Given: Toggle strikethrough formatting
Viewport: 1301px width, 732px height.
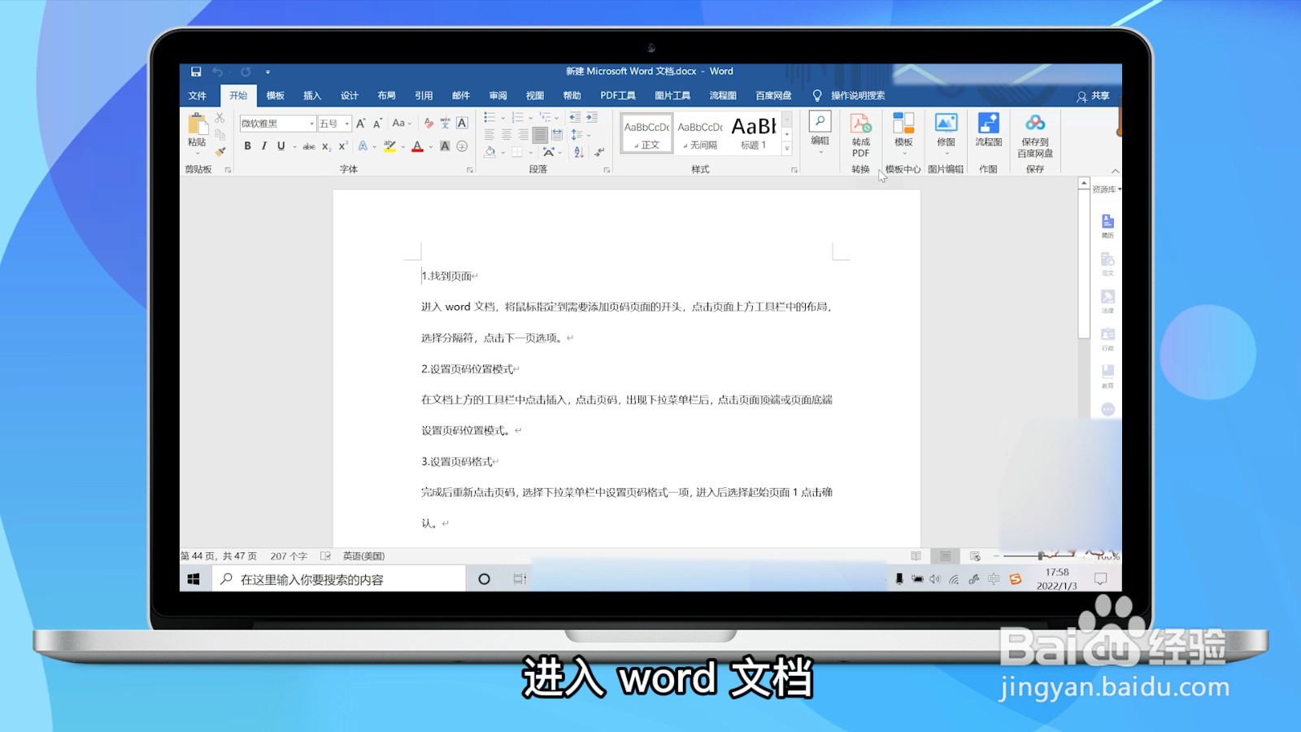Looking at the screenshot, I should (x=309, y=146).
